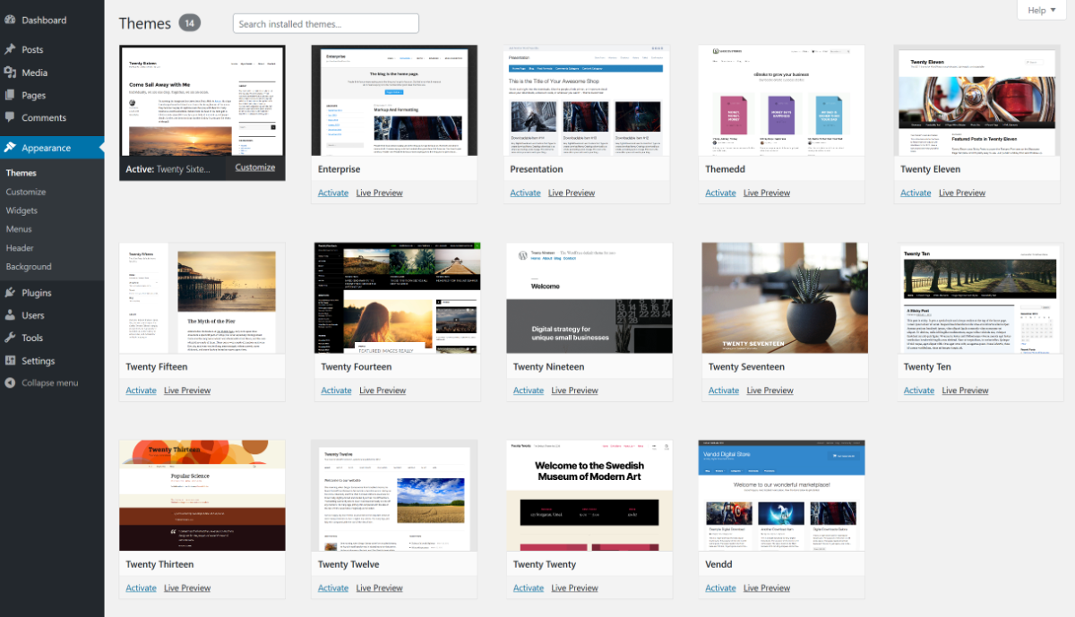This screenshot has width=1075, height=617.
Task: Live Preview the Twenty Seventeen theme
Action: click(770, 390)
